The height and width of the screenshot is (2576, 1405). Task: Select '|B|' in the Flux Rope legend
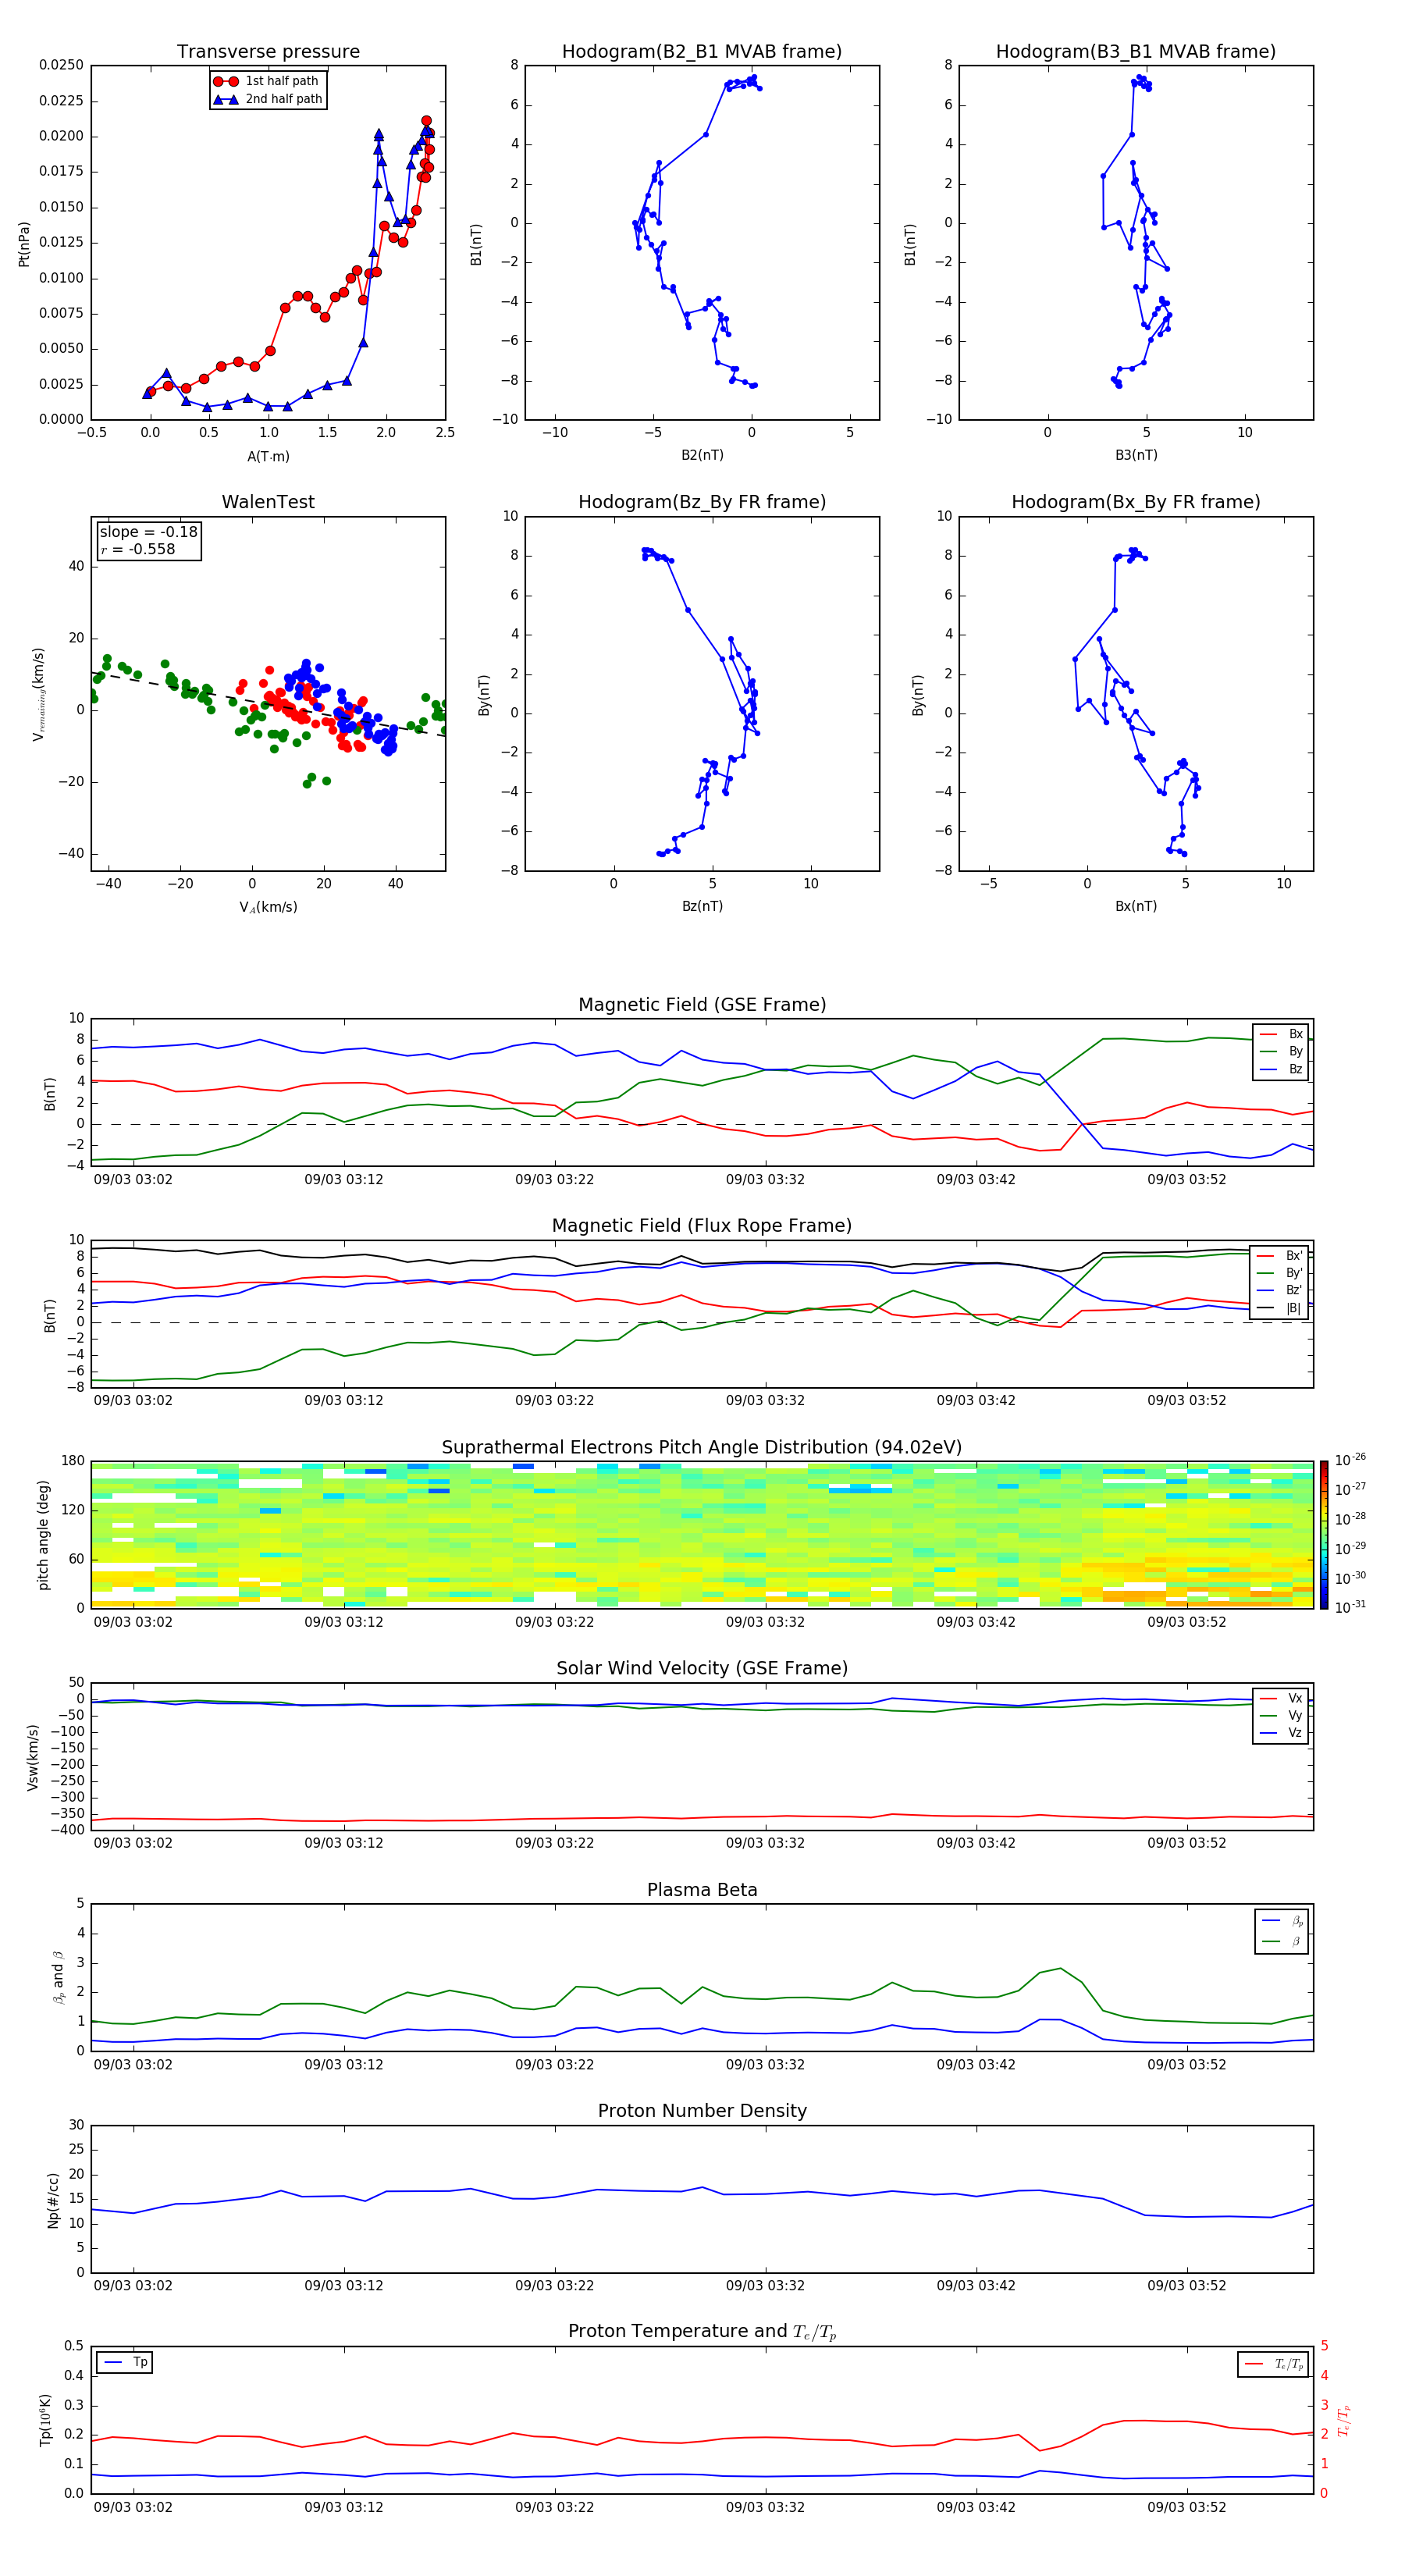(1281, 1309)
